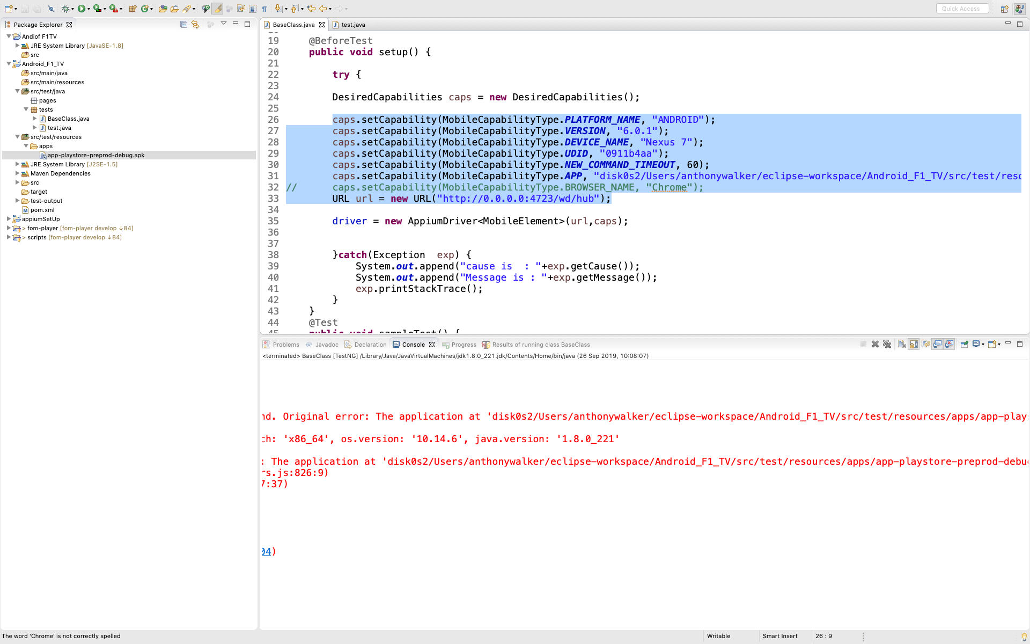
Task: Enable Show Console When Standard Error Changes
Action: pos(950,344)
